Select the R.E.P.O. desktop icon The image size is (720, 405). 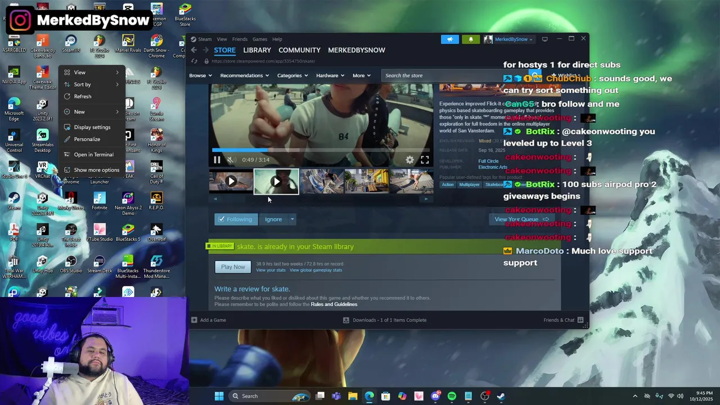coord(156,201)
